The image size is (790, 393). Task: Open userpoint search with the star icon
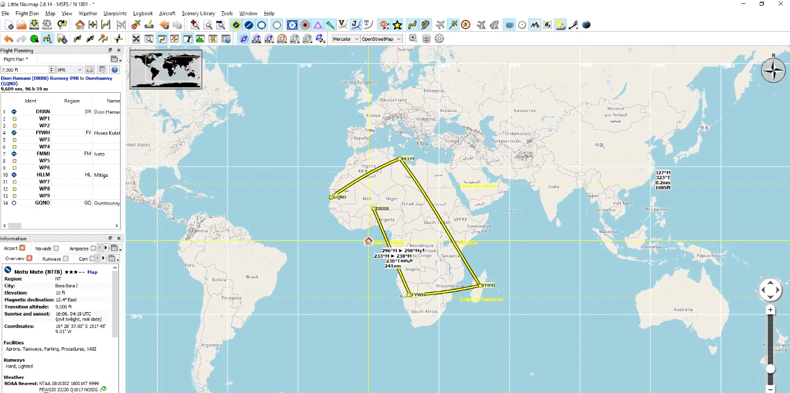point(397,25)
